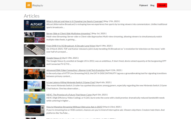
Task: Click the Altcast excerpt beginning 'Altcast (Alternative Broadcast)'
Action: point(107,26)
